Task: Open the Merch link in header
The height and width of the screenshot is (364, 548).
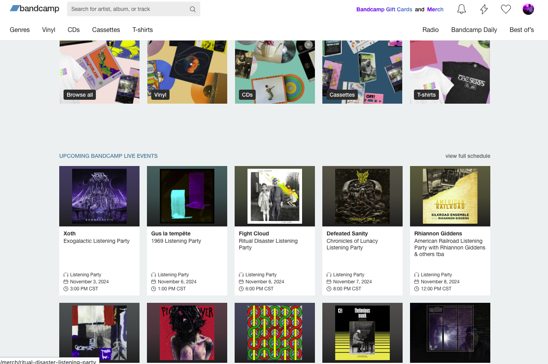Action: [x=435, y=9]
